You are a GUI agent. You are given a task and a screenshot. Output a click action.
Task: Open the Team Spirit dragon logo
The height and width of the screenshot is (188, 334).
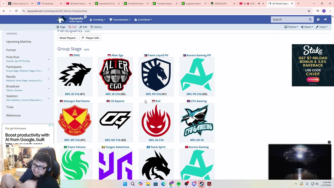156,165
